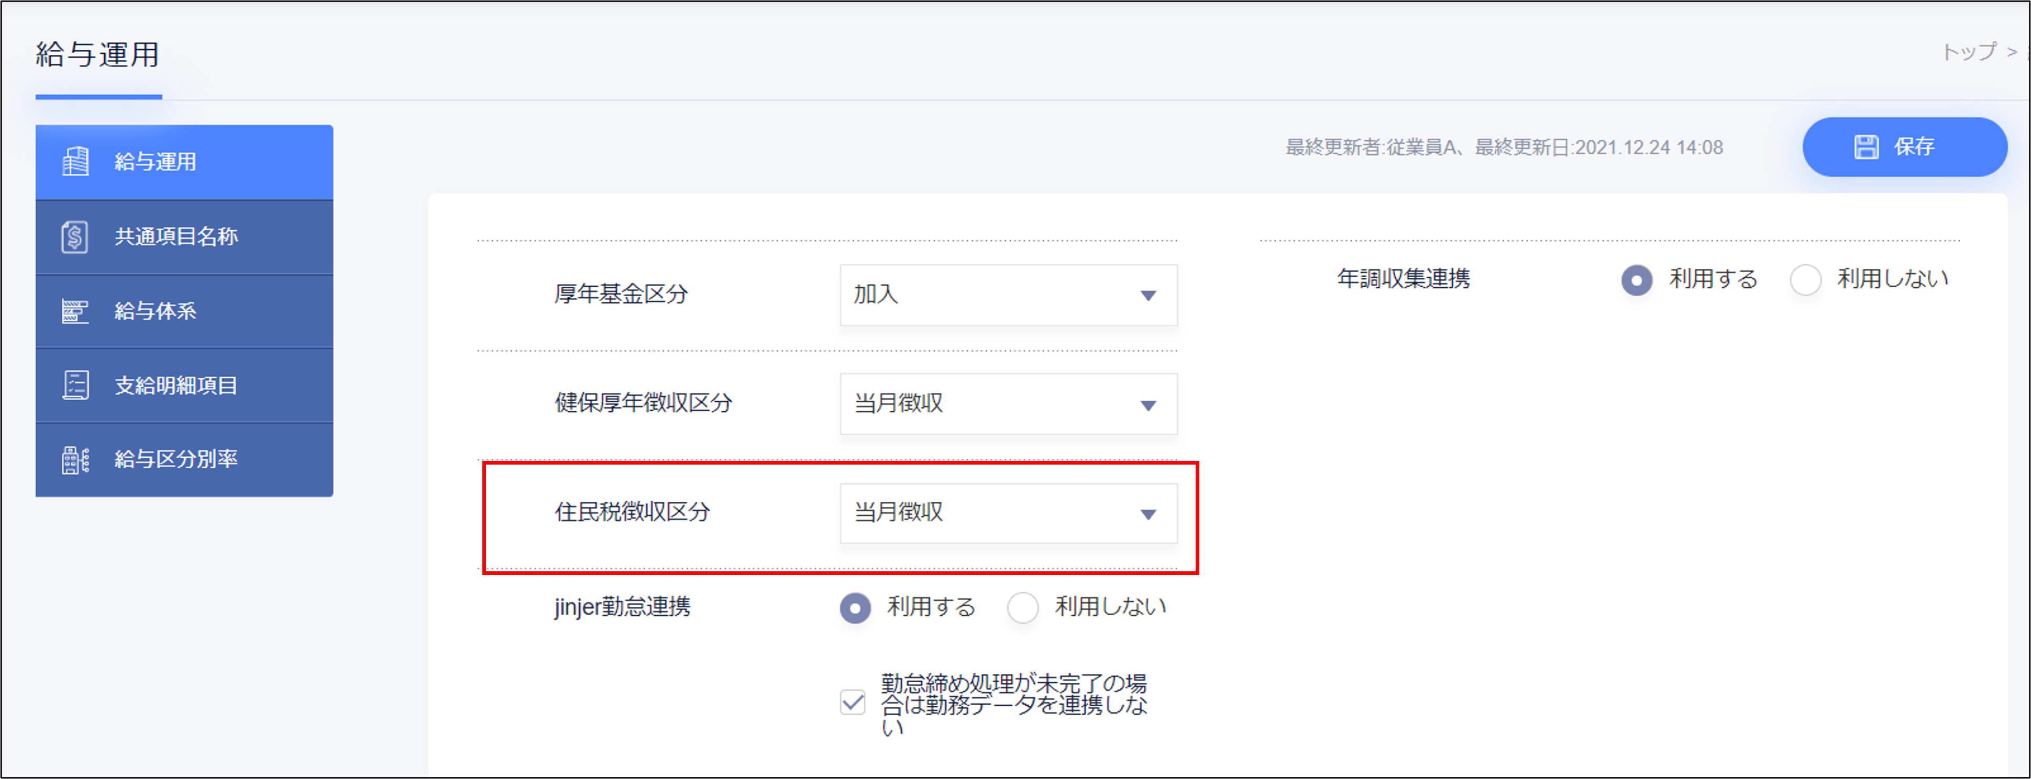Select 利用しない for 年調収集連携
The image size is (2031, 779).
tap(1805, 279)
